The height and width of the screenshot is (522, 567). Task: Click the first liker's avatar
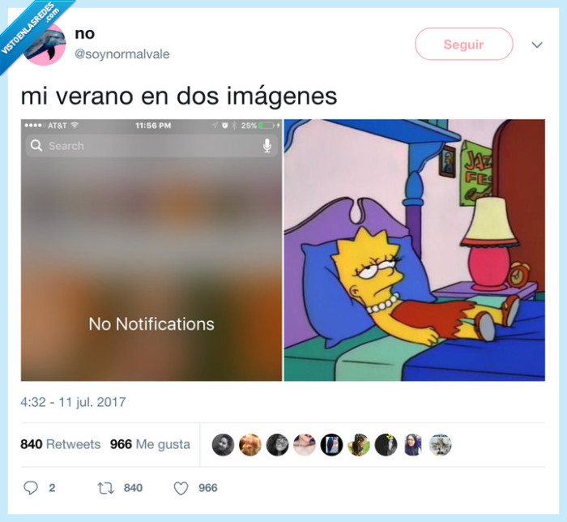pyautogui.click(x=223, y=444)
